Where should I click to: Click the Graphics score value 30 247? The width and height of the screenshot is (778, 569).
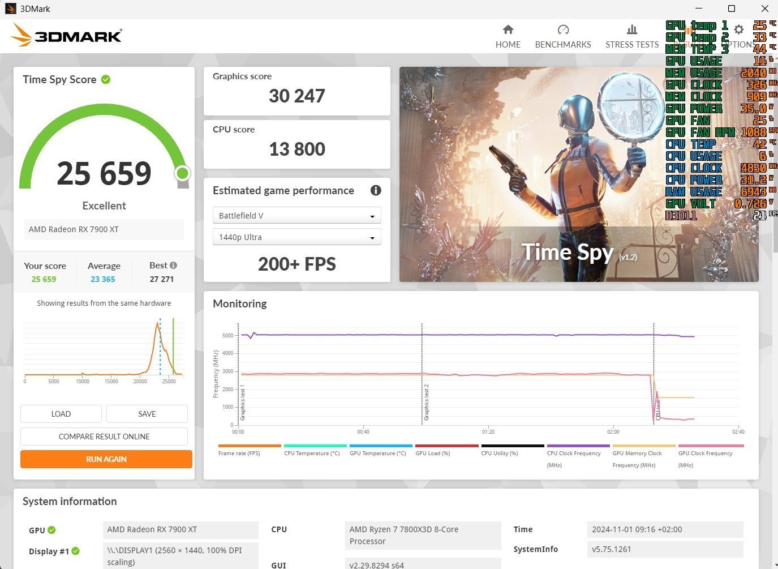tap(296, 96)
